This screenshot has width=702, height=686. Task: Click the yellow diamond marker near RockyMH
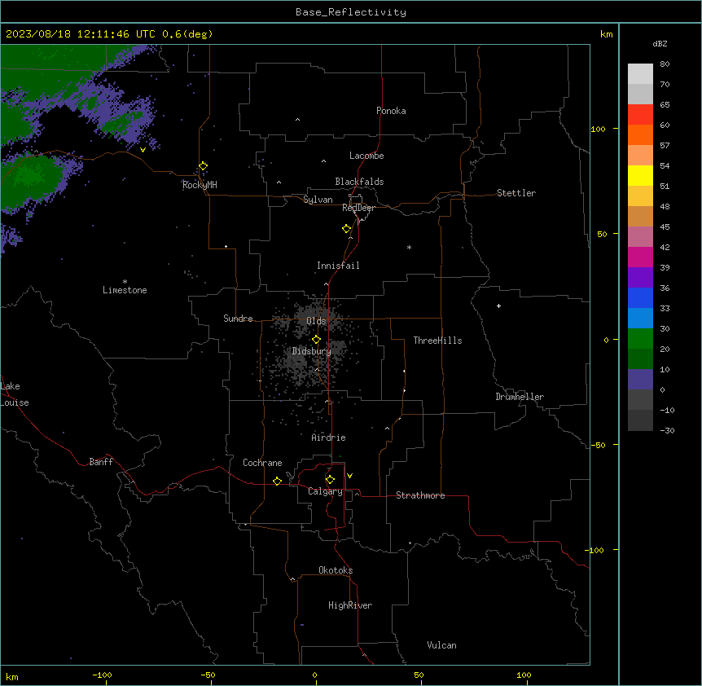point(203,166)
